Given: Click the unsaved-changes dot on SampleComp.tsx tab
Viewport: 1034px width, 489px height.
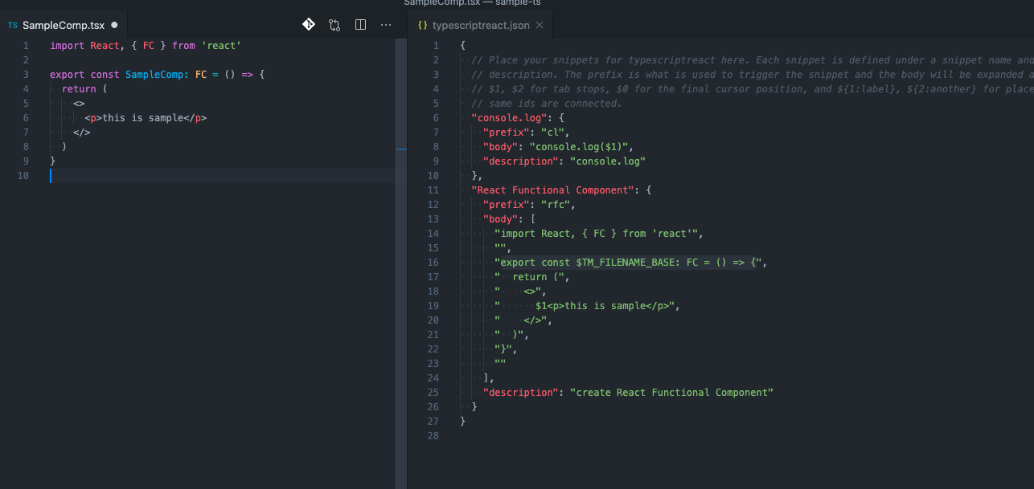Looking at the screenshot, I should click(113, 25).
